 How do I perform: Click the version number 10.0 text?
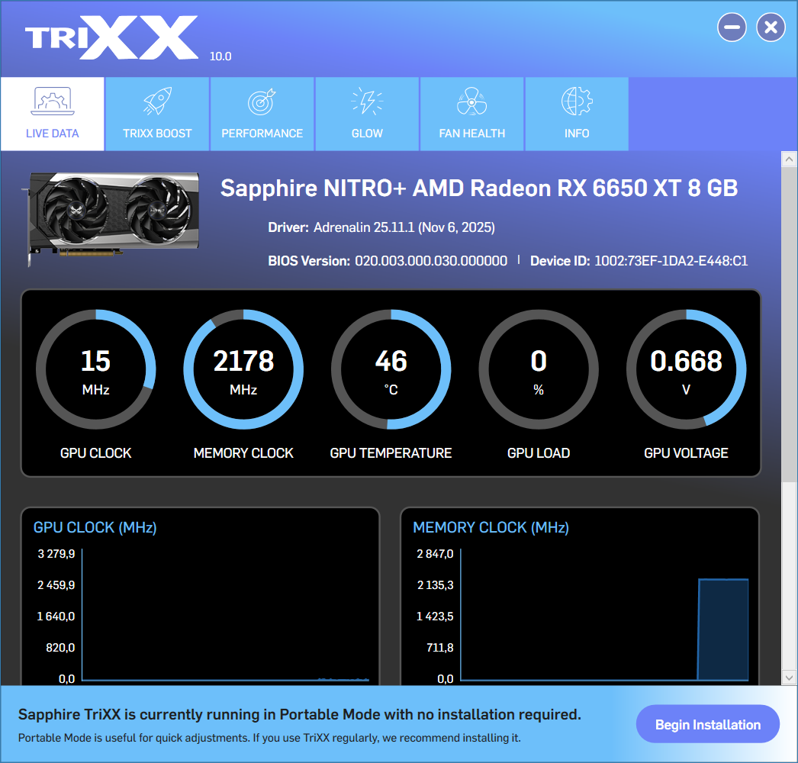pyautogui.click(x=220, y=56)
